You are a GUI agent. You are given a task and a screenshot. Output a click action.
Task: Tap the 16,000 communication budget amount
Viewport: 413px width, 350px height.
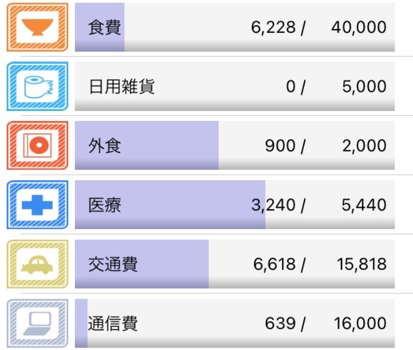click(360, 324)
